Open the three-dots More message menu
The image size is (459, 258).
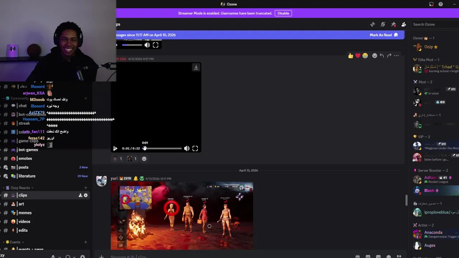click(396, 56)
